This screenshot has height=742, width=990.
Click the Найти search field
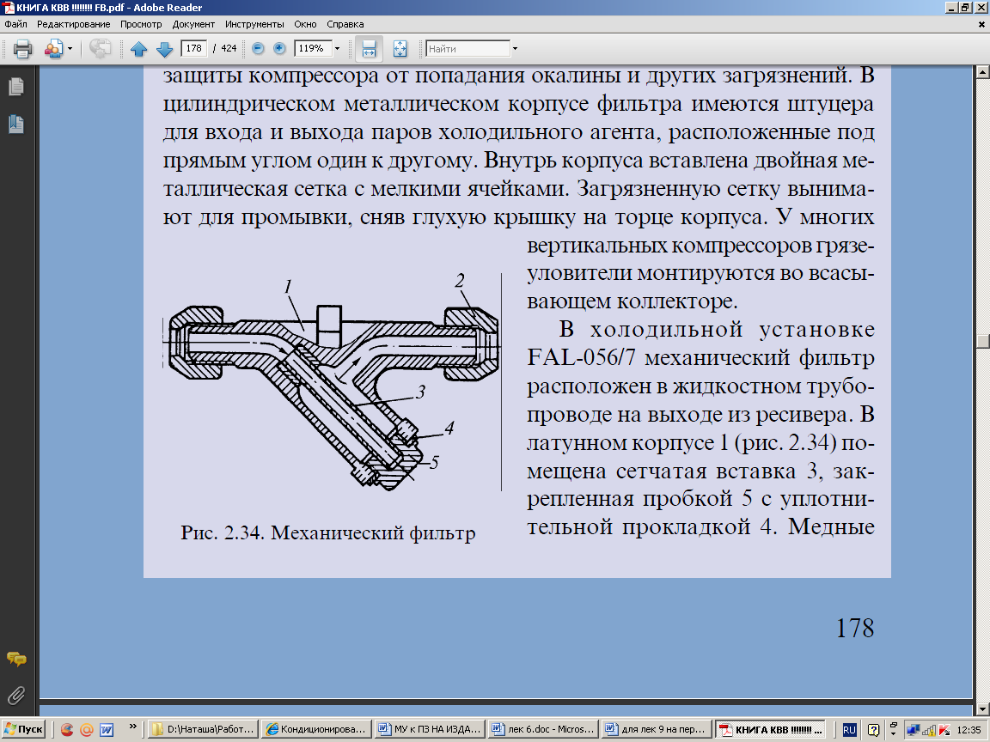coord(467,49)
